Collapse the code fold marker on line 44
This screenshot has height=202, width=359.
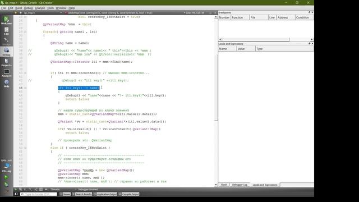(25, 88)
